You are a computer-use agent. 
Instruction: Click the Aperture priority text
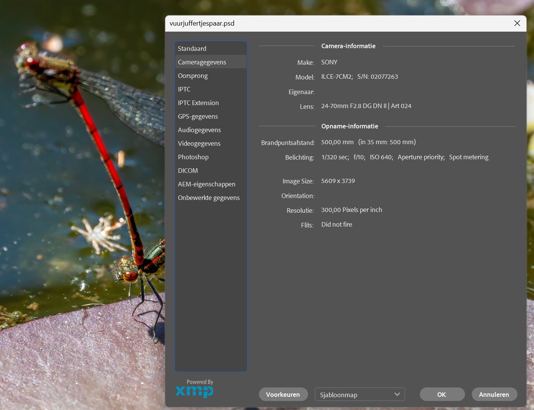pyautogui.click(x=421, y=157)
